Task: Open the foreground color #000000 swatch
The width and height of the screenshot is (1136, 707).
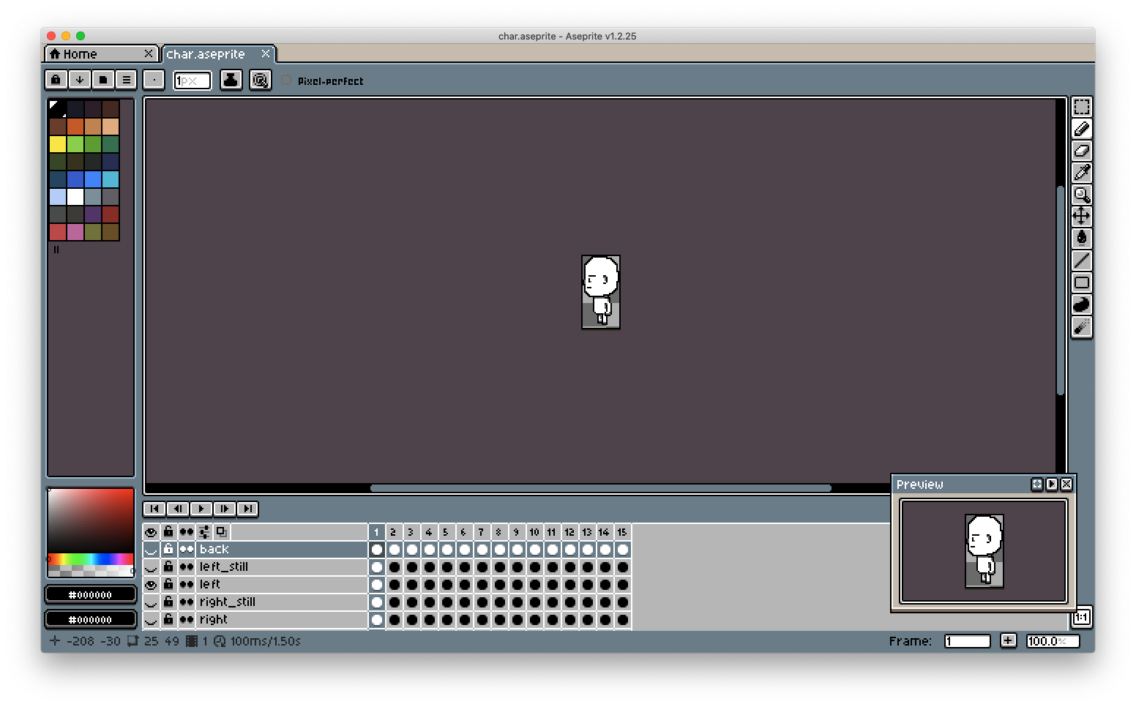Action: (90, 594)
